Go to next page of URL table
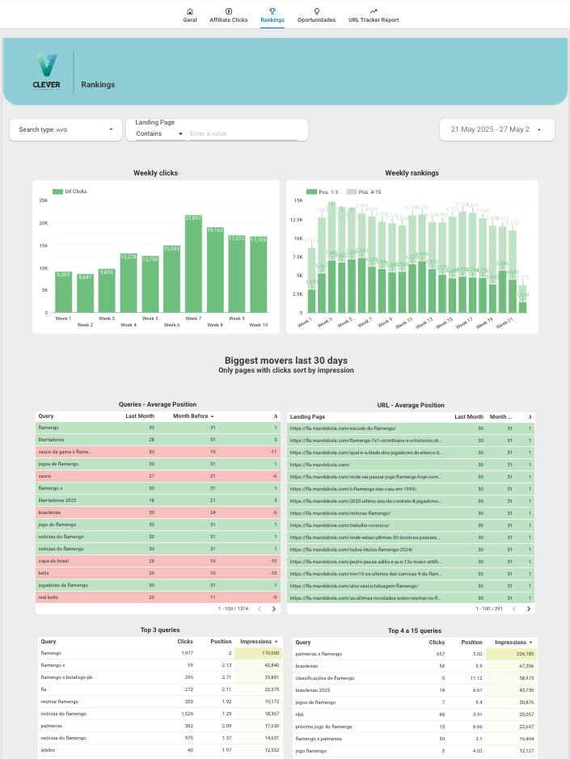This screenshot has height=759, width=570. tap(528, 609)
